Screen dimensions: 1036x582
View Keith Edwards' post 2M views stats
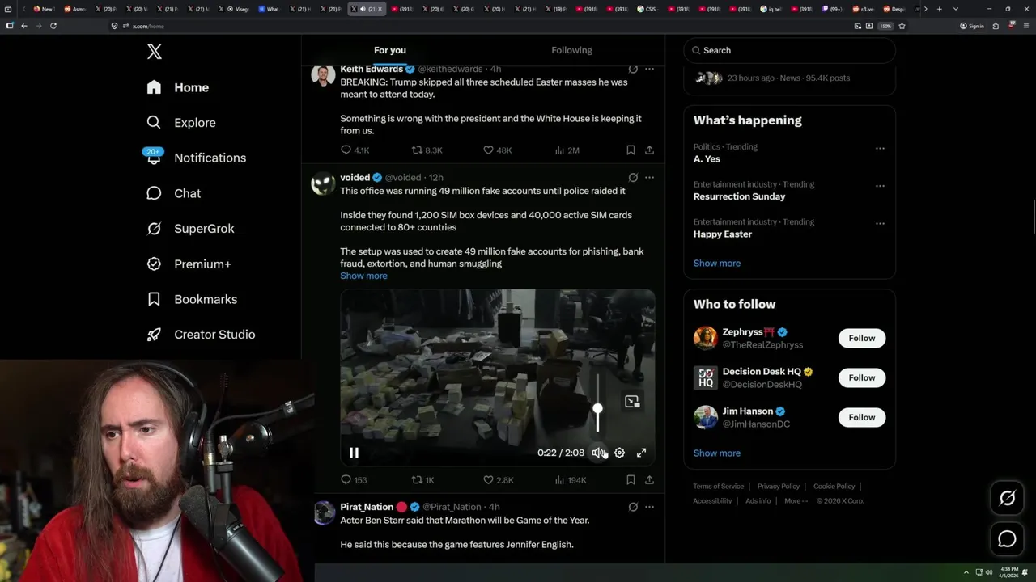[567, 150]
